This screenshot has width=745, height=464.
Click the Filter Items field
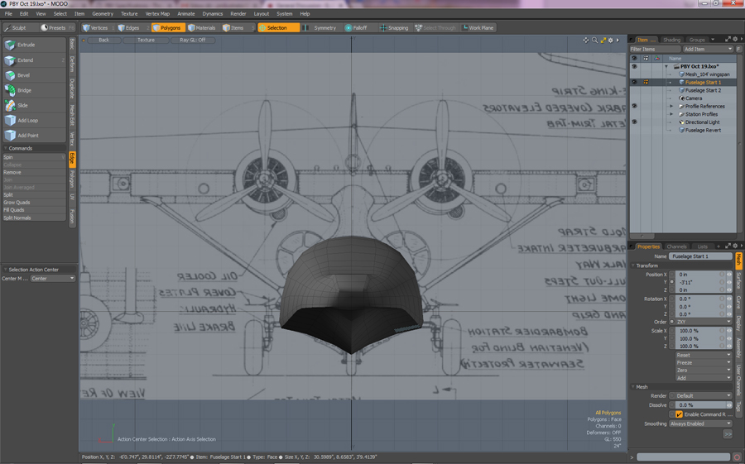pos(656,49)
